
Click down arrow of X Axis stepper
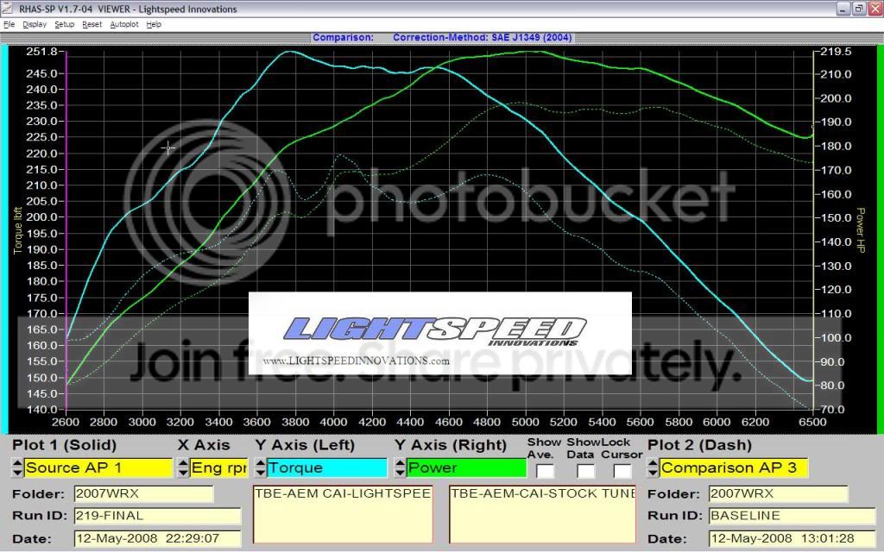(183, 473)
